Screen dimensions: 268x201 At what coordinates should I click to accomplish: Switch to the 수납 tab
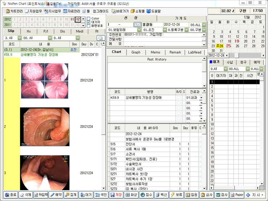(x=230, y=62)
